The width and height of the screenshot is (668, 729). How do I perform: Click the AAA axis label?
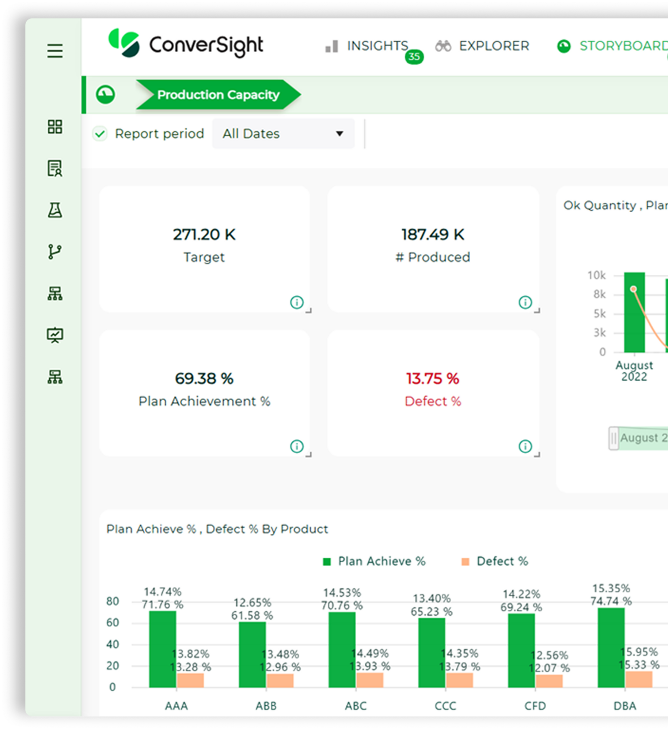(x=176, y=706)
